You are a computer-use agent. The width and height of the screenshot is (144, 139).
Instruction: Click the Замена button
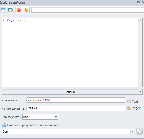pos(70,92)
